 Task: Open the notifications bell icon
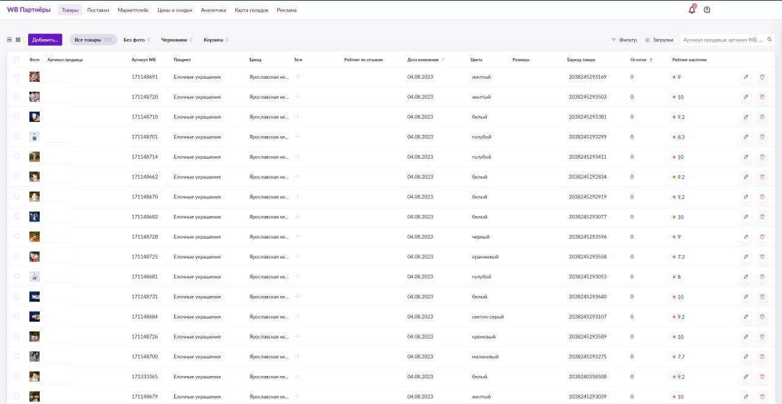click(x=692, y=10)
